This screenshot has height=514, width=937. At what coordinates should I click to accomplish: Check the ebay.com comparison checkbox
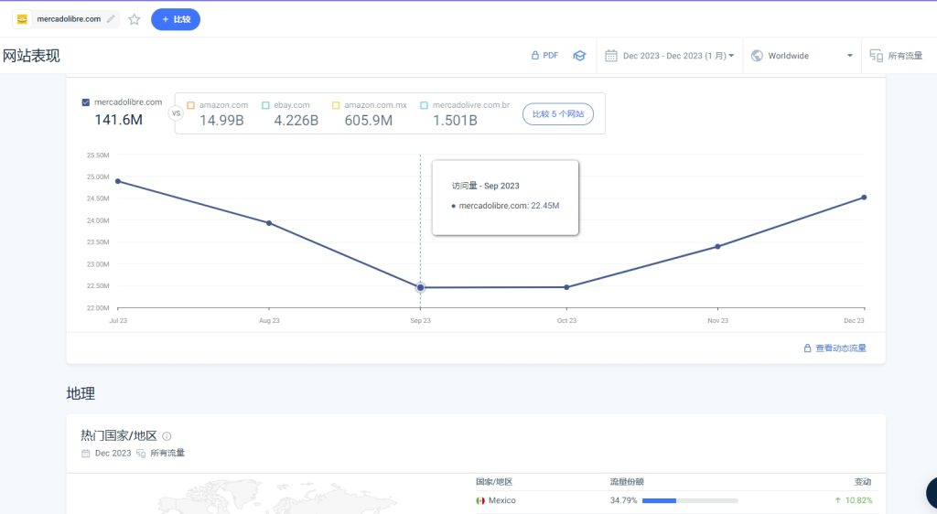pos(265,105)
